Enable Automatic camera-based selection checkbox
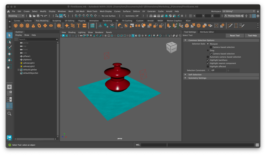The width and height of the screenshot is (266, 155). [208, 57]
